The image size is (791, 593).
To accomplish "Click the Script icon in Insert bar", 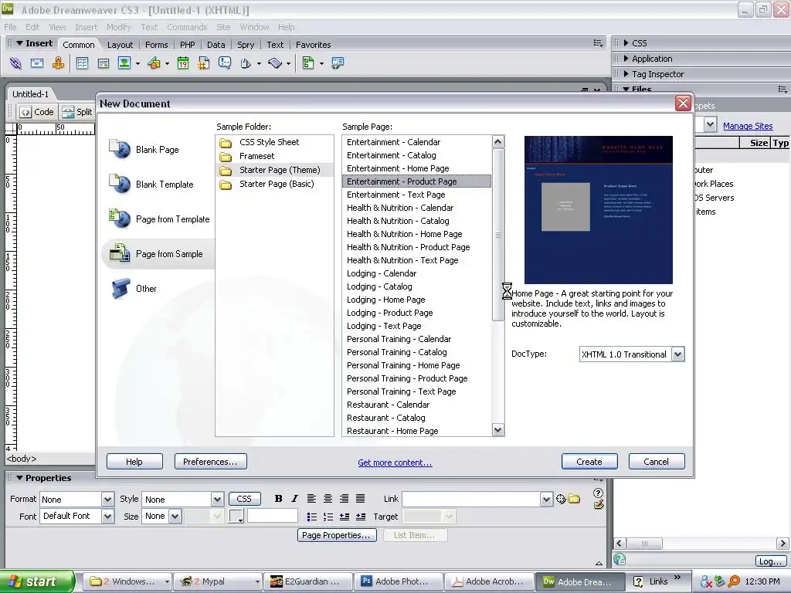I will click(x=275, y=63).
